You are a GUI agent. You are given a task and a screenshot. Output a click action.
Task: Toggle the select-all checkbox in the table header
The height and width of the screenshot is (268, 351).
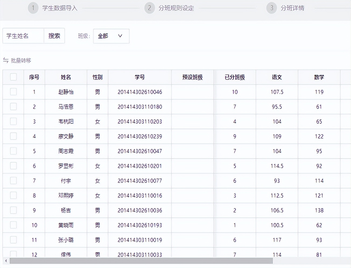13,77
